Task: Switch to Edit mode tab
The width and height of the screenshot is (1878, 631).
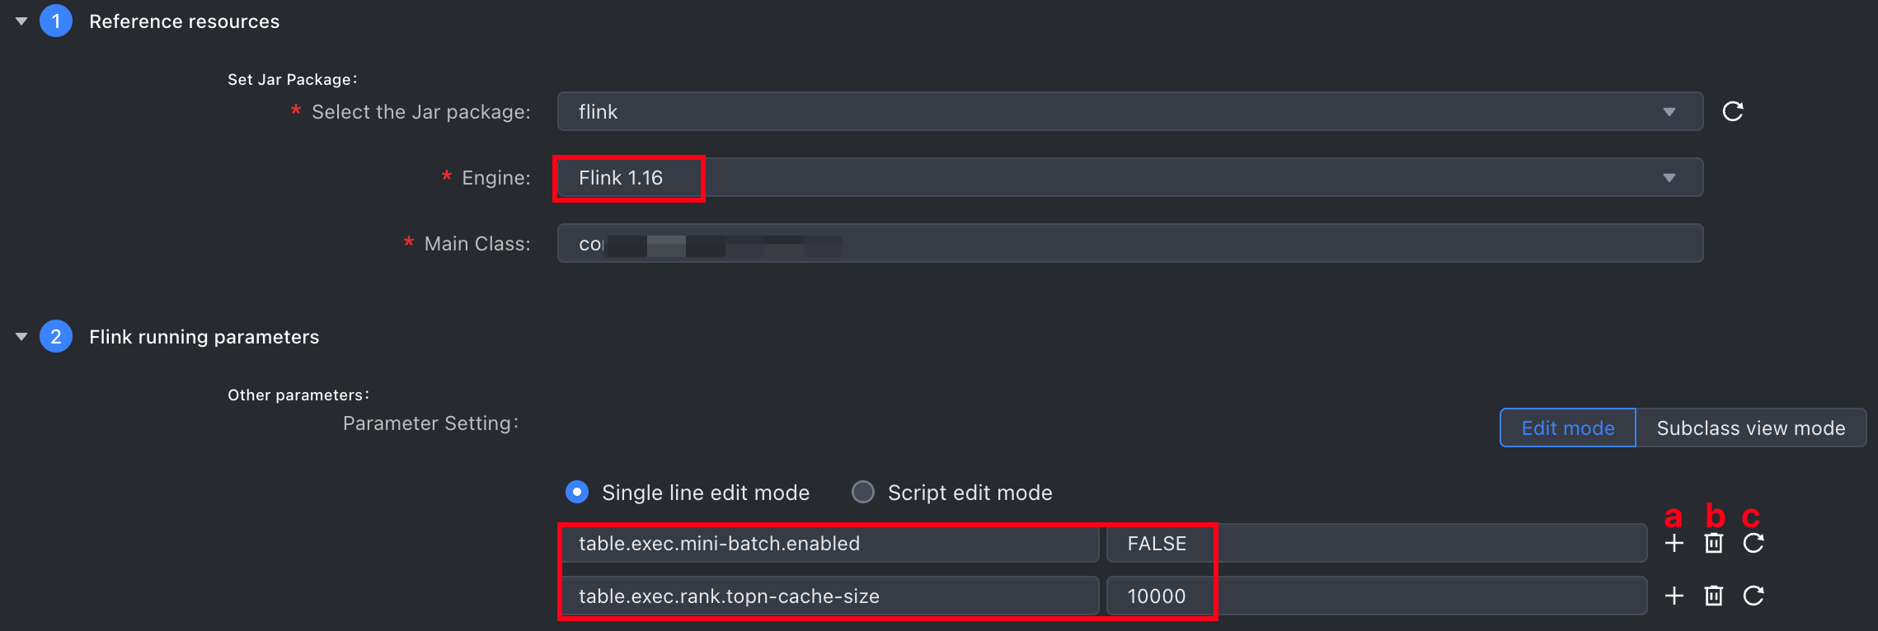Action: 1568,428
